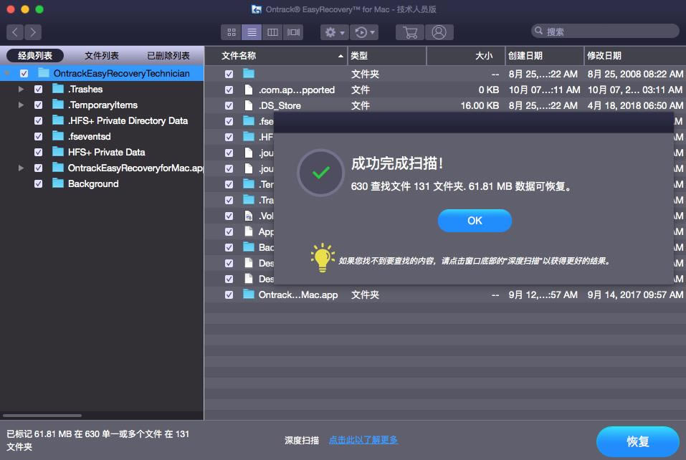Select the HFS+ Private Data folder icon
Image resolution: width=686 pixels, height=460 pixels.
[x=58, y=152]
